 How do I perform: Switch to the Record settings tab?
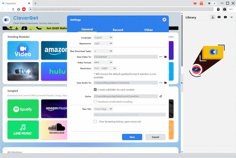tap(118, 30)
